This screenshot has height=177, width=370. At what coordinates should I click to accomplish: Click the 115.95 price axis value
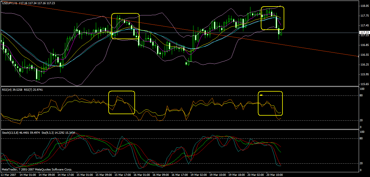click(x=365, y=74)
